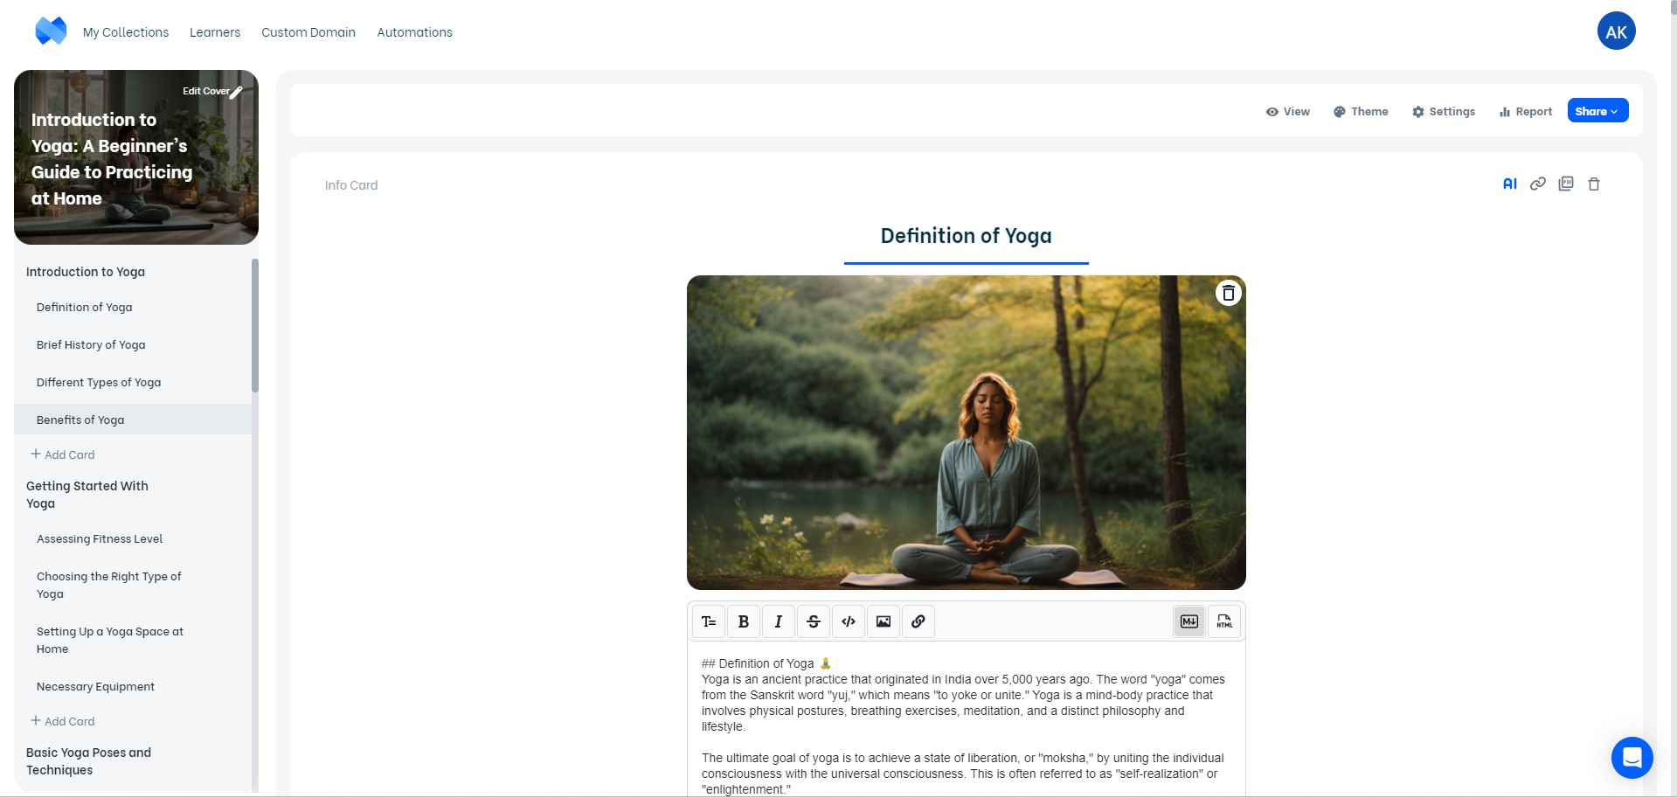
Task: Open the text heading style menu
Action: tap(709, 621)
